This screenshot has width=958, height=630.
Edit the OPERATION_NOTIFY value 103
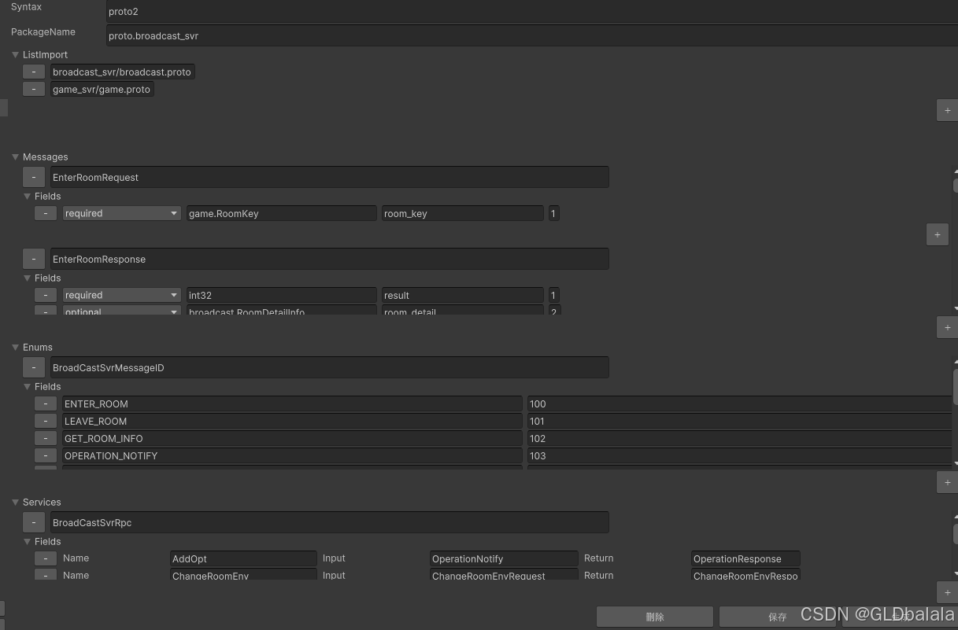(740, 455)
